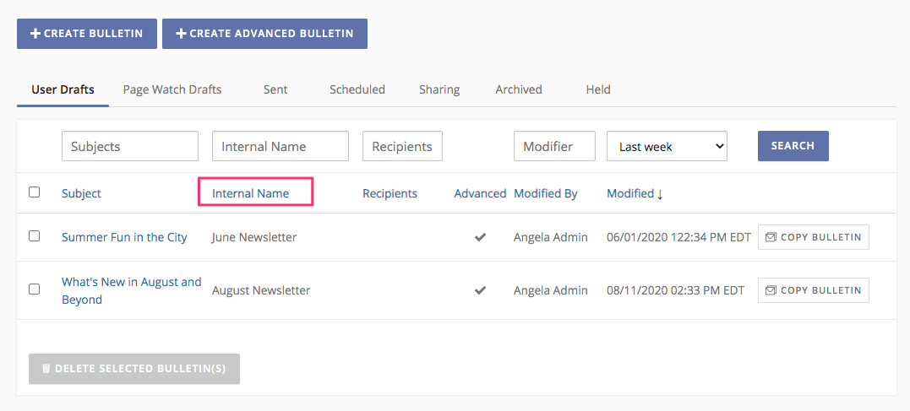Click advanced checkmark in June Newsletter row
This screenshot has width=910, height=411.
[480, 237]
